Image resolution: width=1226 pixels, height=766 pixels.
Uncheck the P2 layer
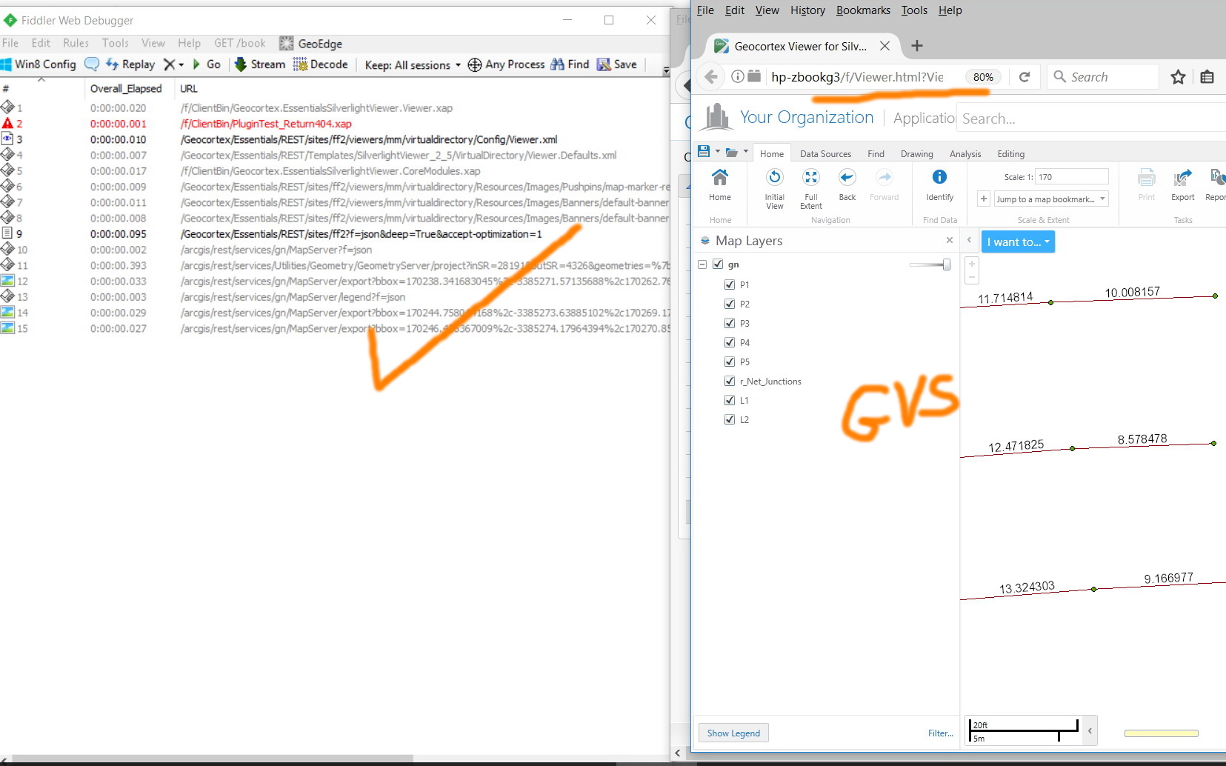[x=730, y=304]
